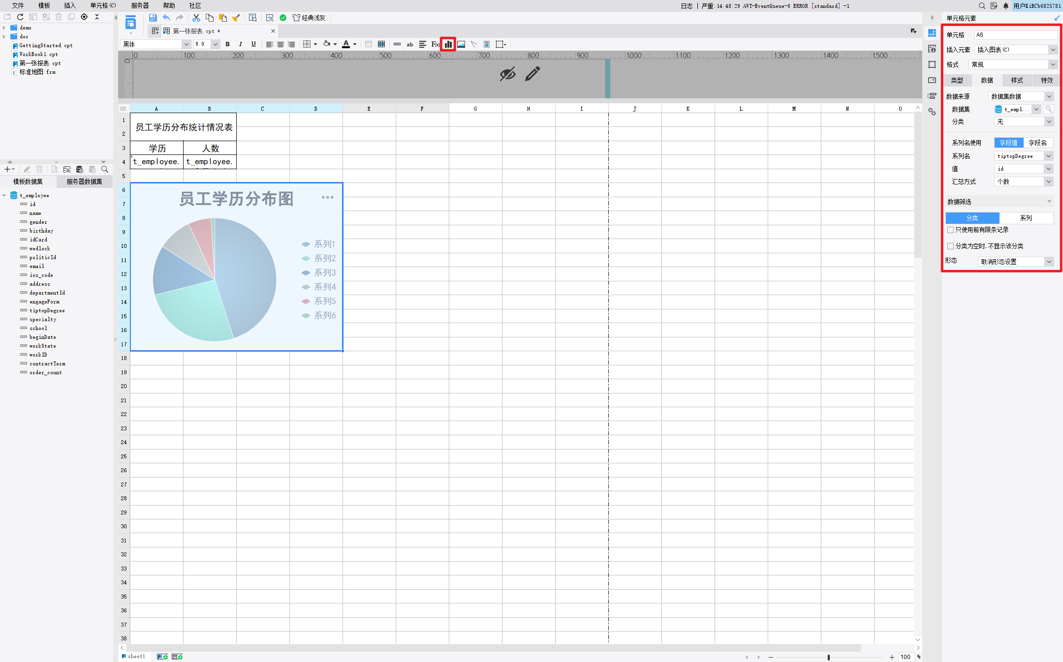Select the 分类 filter toggle
The height and width of the screenshot is (662, 1063).
pos(972,218)
